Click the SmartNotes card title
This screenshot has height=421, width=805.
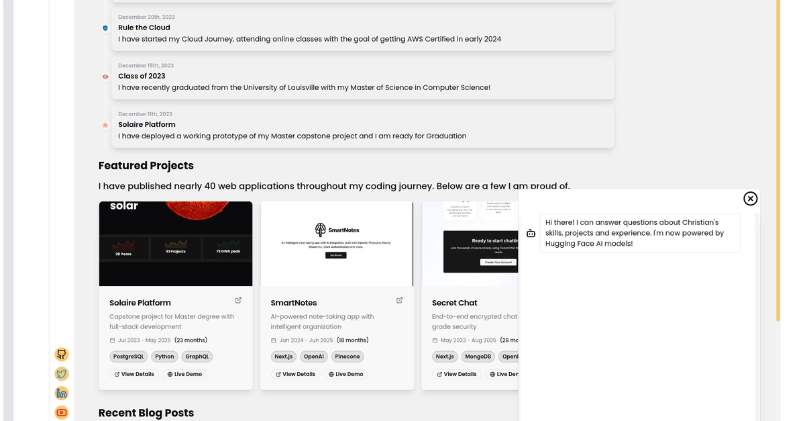point(294,303)
